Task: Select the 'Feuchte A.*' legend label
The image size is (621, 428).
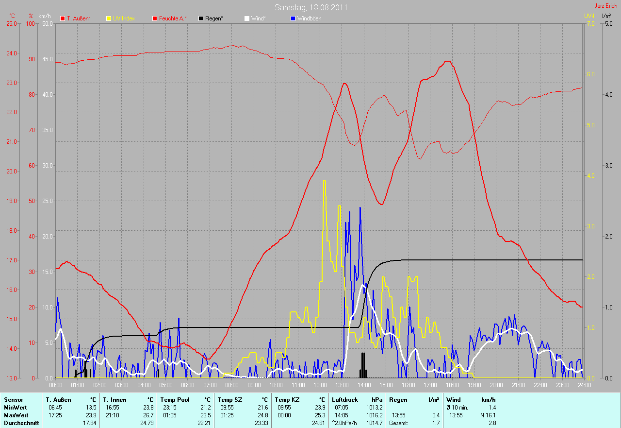Action: 173,18
